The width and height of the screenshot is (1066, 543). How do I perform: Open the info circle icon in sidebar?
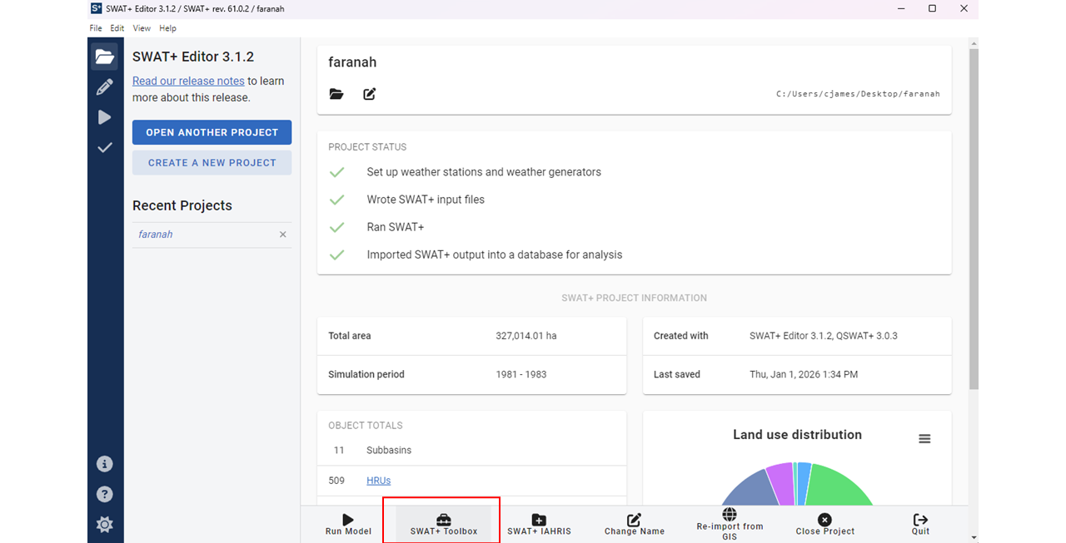click(105, 464)
